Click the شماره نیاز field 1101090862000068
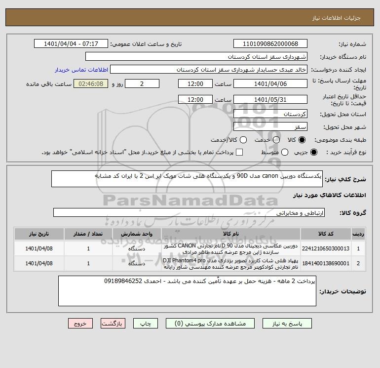 pyautogui.click(x=270, y=43)
